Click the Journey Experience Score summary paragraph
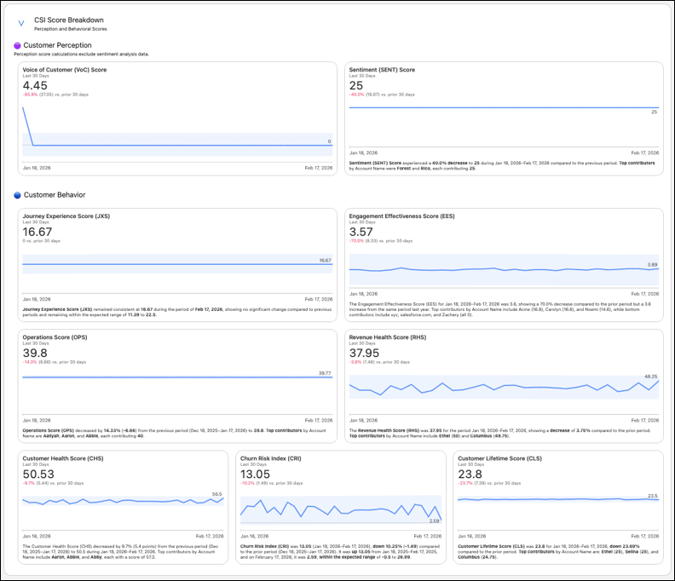The width and height of the screenshot is (675, 581). pyautogui.click(x=177, y=312)
